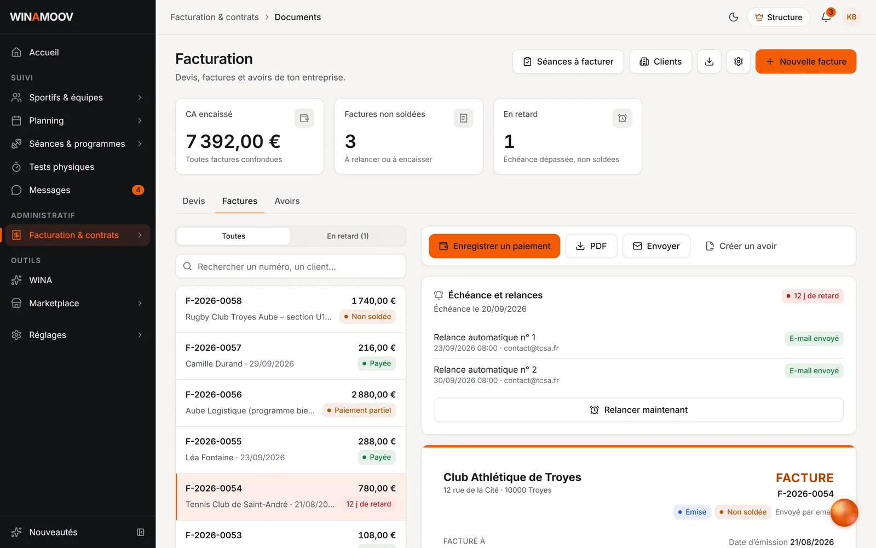Switch to the Factures tab

point(240,201)
